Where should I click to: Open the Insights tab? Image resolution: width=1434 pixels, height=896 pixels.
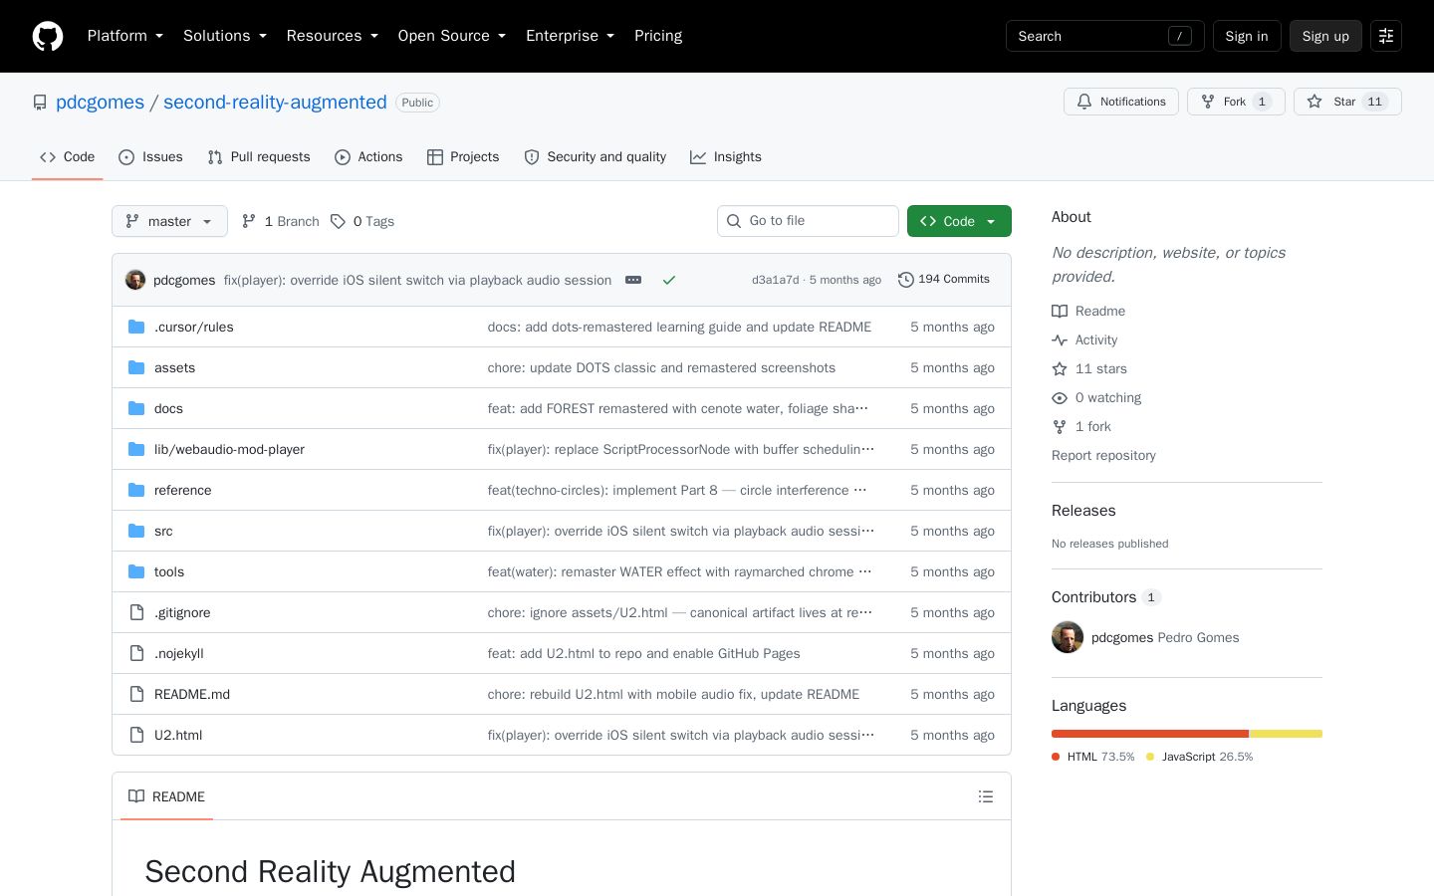(x=726, y=157)
